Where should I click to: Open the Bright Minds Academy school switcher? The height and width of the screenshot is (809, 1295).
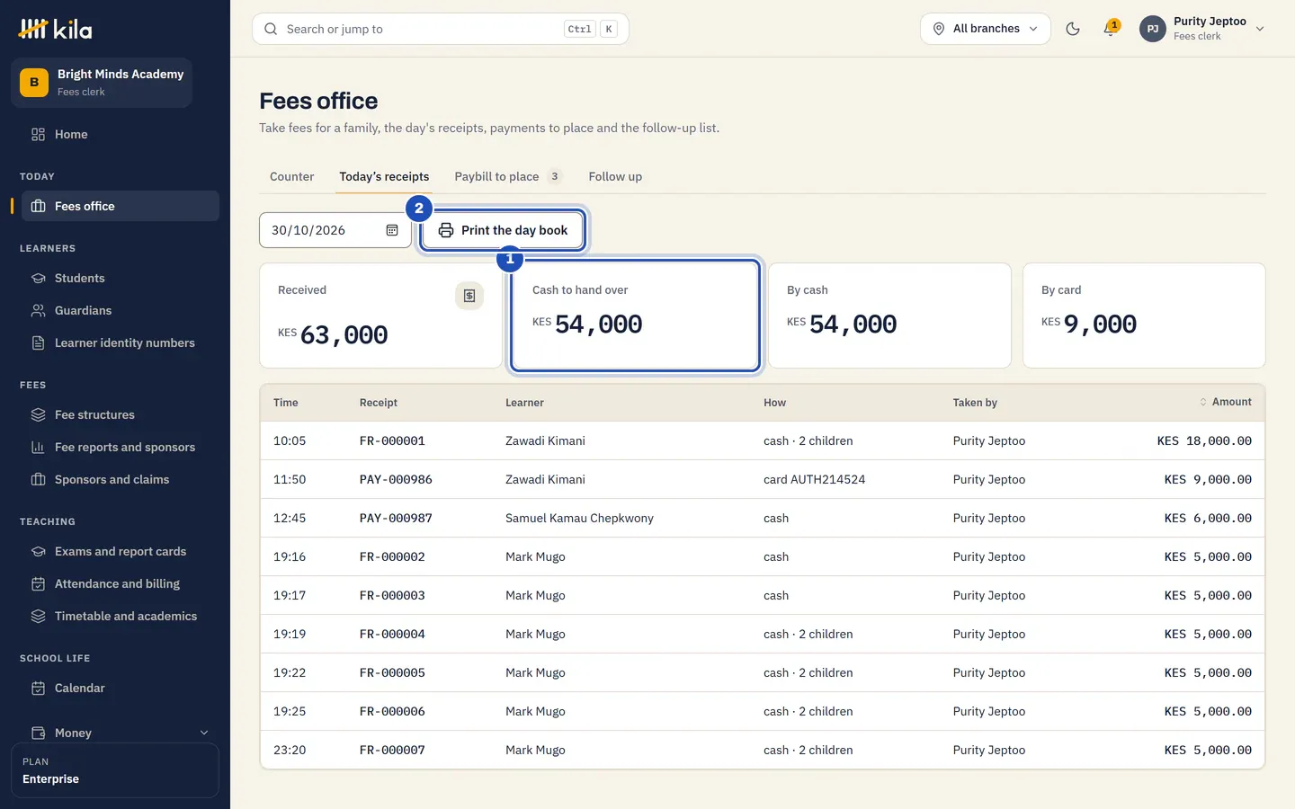102,83
